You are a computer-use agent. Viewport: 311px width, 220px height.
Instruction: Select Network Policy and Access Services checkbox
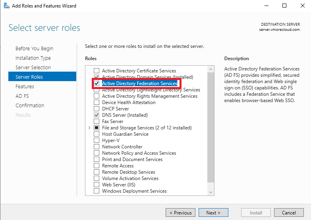(x=97, y=153)
